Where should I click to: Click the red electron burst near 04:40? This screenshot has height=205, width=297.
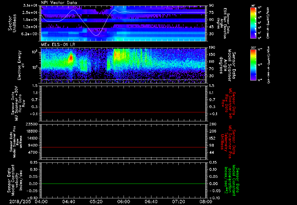(x=71, y=57)
